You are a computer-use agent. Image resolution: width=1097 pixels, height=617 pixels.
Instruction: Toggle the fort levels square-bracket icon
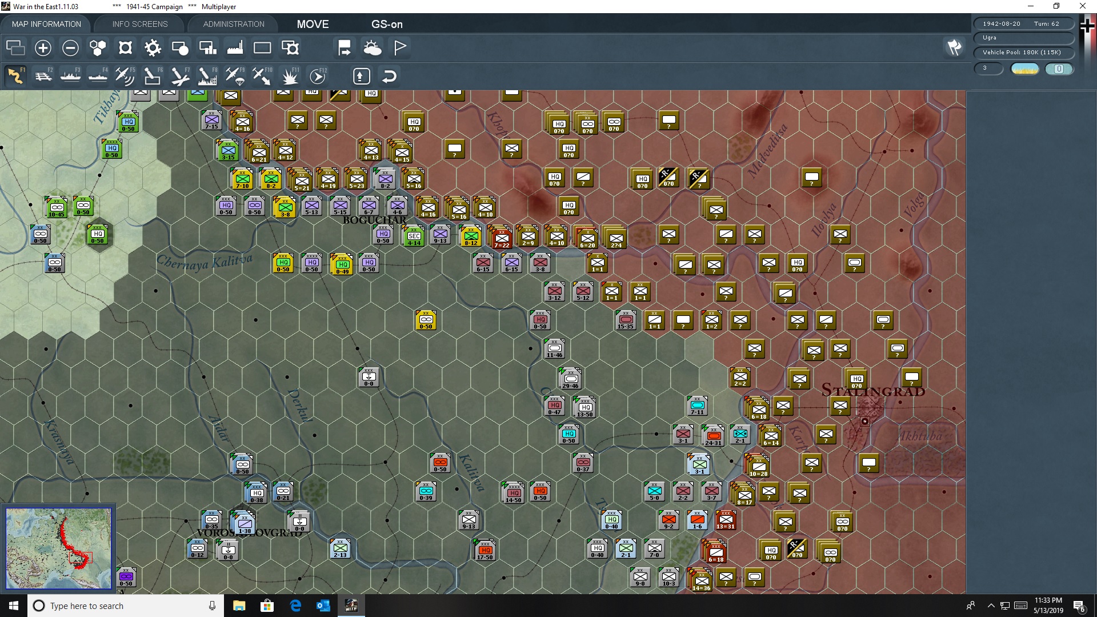click(125, 47)
